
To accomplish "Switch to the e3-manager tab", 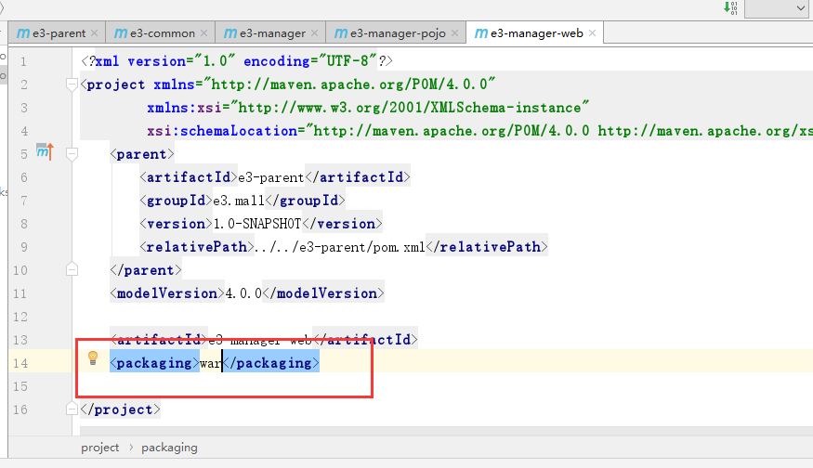I will [x=271, y=33].
